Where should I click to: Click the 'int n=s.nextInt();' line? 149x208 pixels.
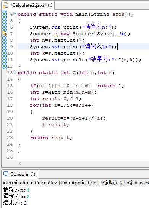point(57,40)
